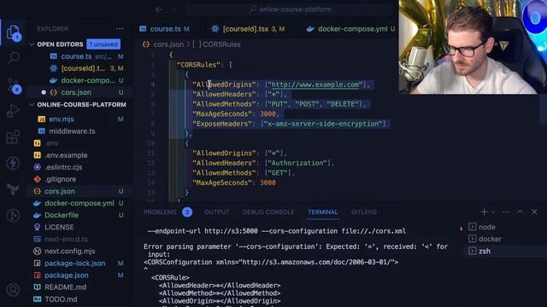
Task: Create a new terminal with plus icon
Action: (x=484, y=211)
